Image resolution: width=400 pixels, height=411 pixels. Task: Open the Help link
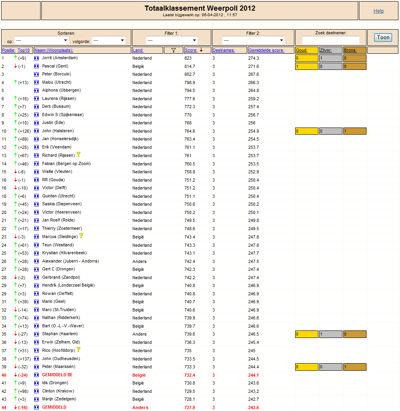(x=379, y=11)
